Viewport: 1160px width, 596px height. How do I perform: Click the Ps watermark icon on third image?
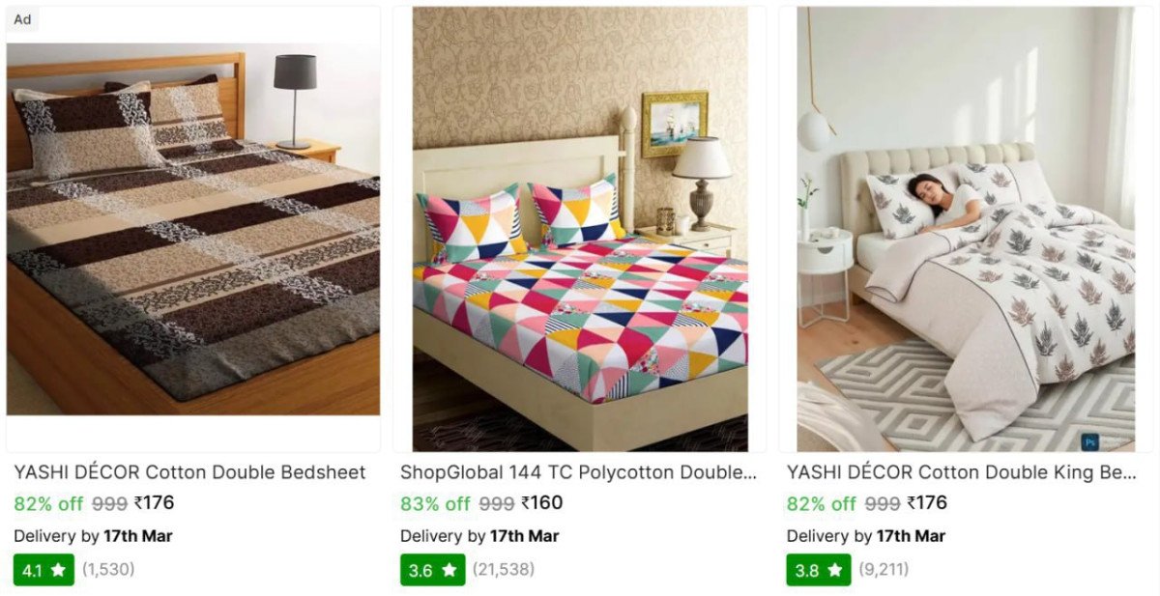click(x=1090, y=441)
